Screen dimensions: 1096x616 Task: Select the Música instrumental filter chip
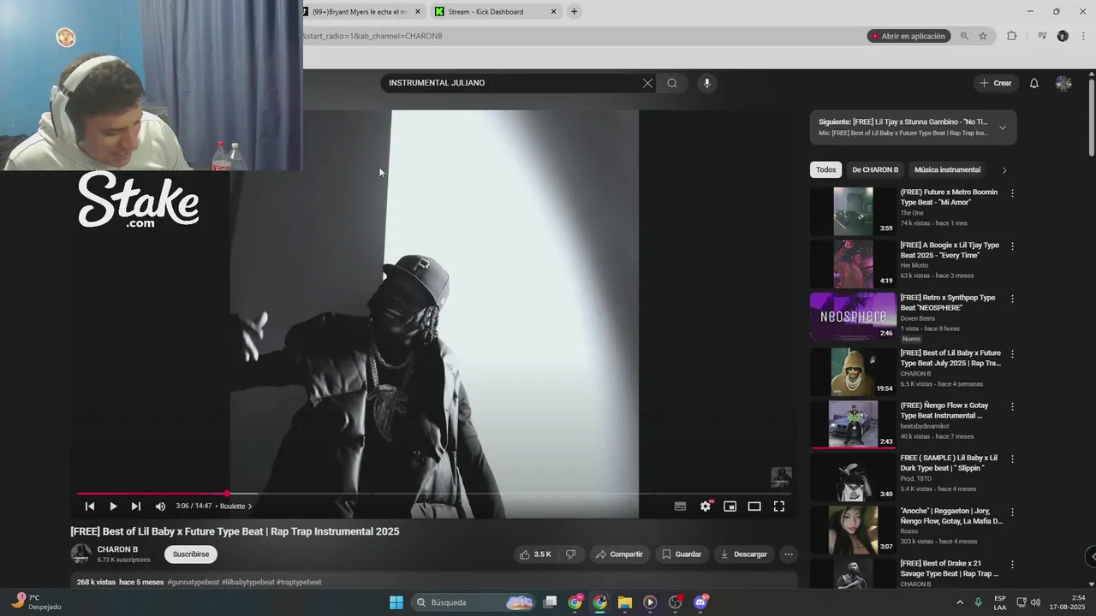click(948, 169)
